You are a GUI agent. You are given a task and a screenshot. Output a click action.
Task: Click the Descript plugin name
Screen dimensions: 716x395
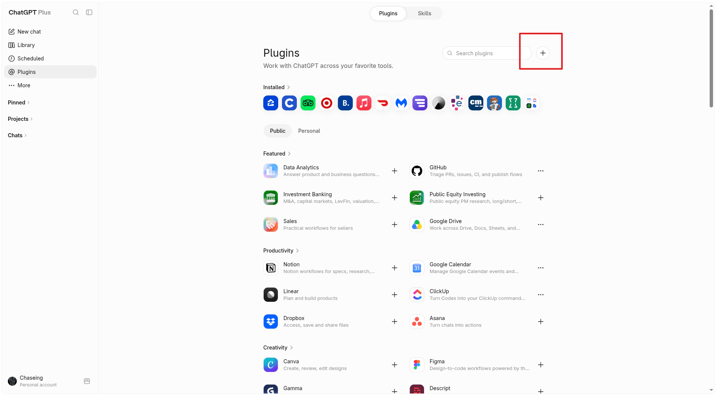[440, 388]
